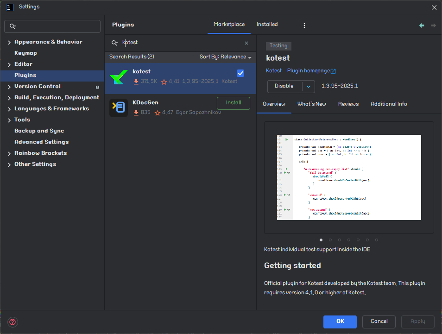The image size is (442, 334).
Task: Select Advanced Settings in tree
Action: (41, 142)
